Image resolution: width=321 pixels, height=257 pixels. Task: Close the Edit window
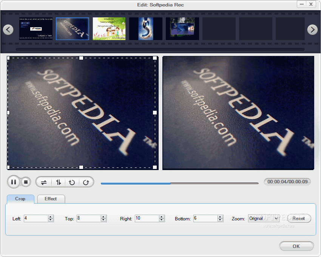tap(311, 4)
